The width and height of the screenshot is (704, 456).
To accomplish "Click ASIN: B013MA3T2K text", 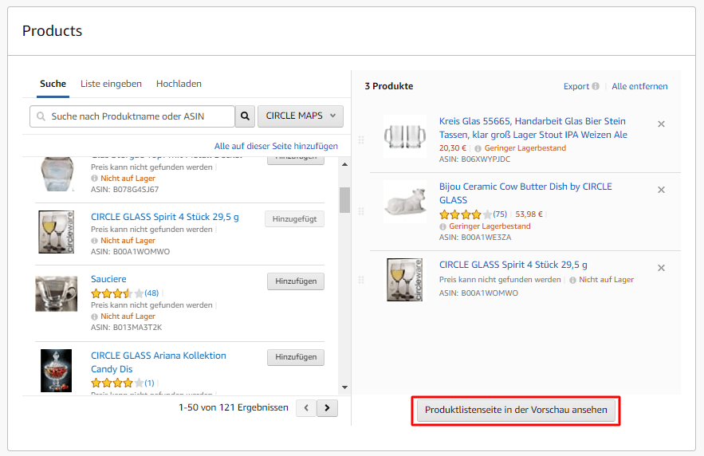I will 127,328.
